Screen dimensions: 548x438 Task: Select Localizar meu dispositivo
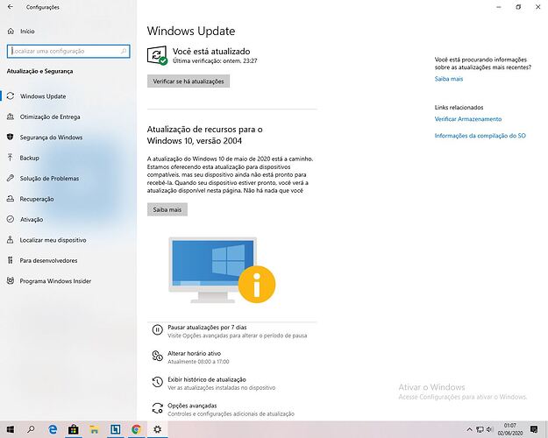[x=53, y=239]
